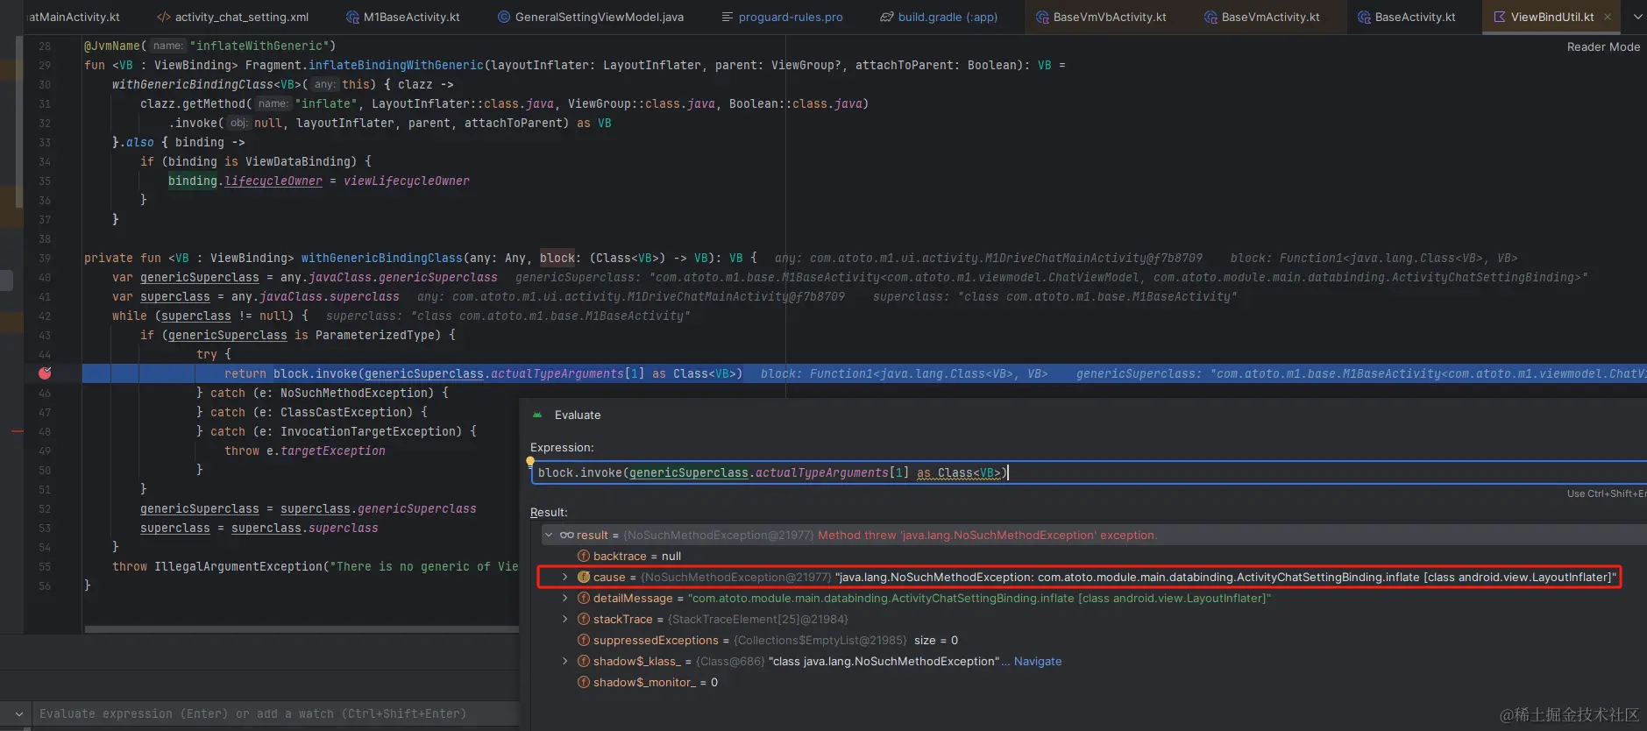Click the field icon beside suppressedExceptions
The height and width of the screenshot is (731, 1647).
pos(584,640)
